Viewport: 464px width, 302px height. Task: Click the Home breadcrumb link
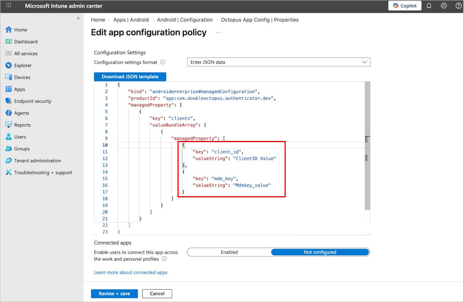[x=98, y=20]
